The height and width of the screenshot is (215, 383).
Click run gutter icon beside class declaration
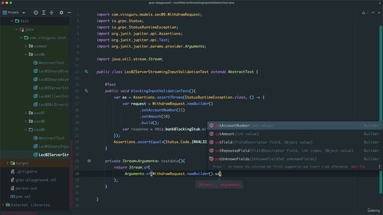click(x=86, y=72)
